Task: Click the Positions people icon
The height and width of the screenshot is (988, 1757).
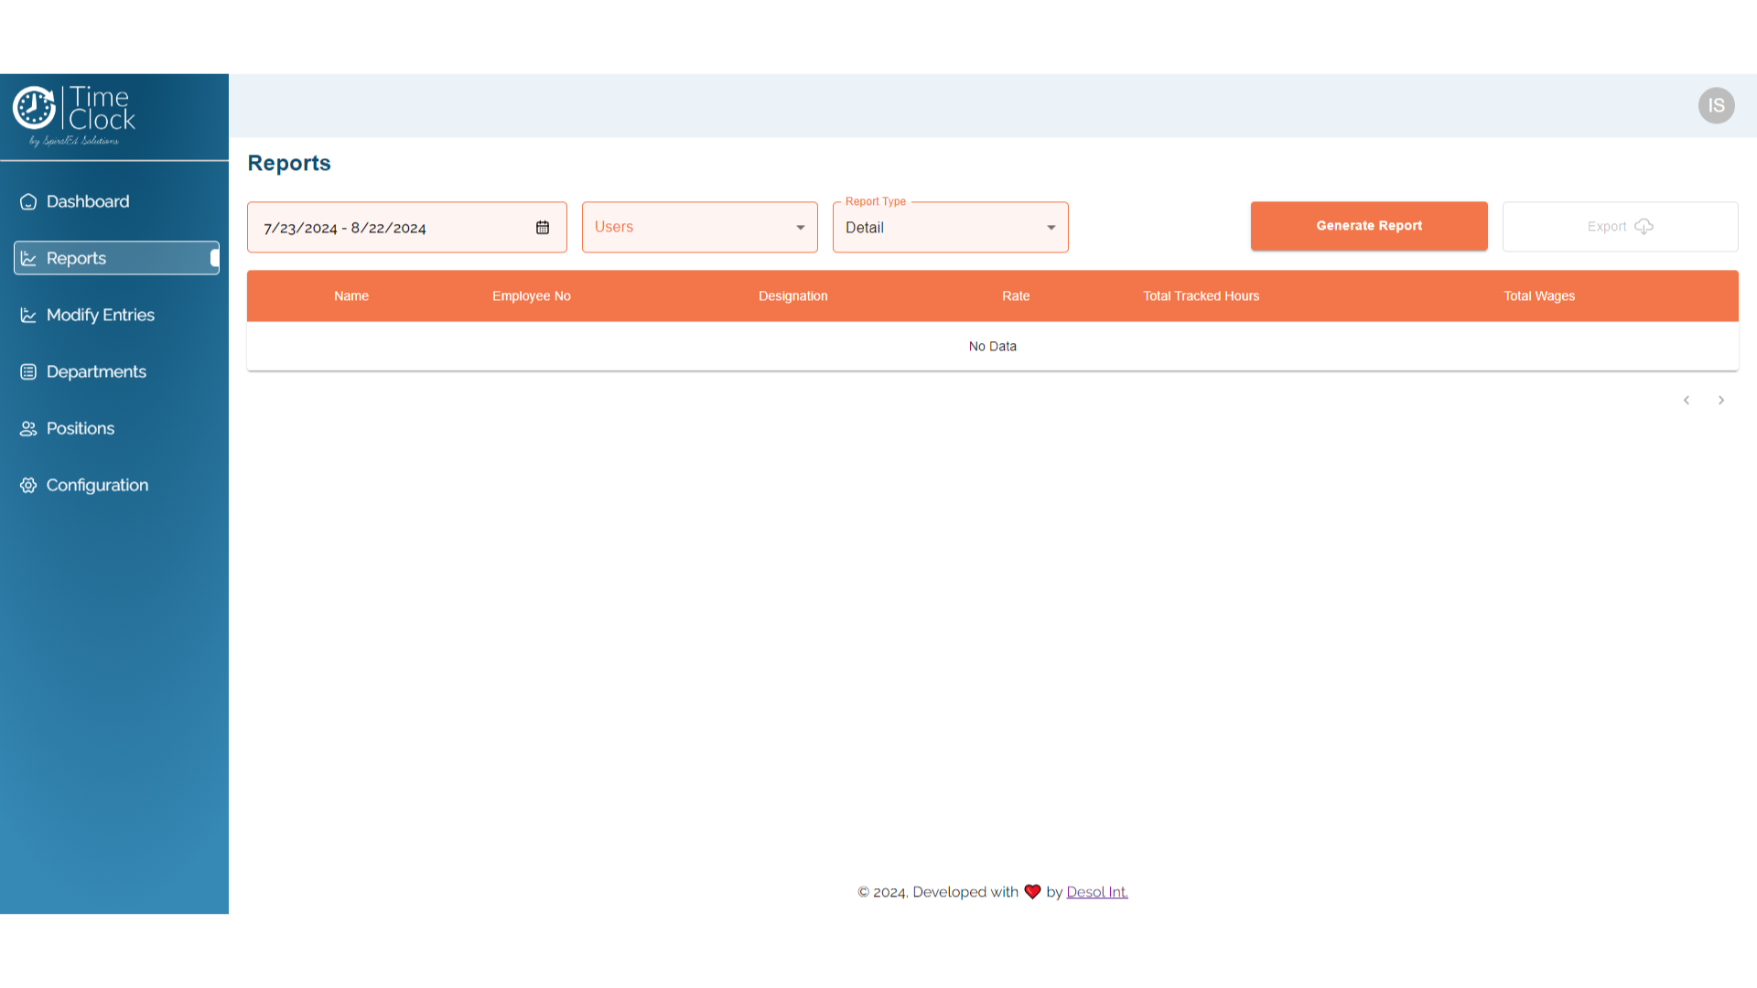Action: (x=28, y=429)
